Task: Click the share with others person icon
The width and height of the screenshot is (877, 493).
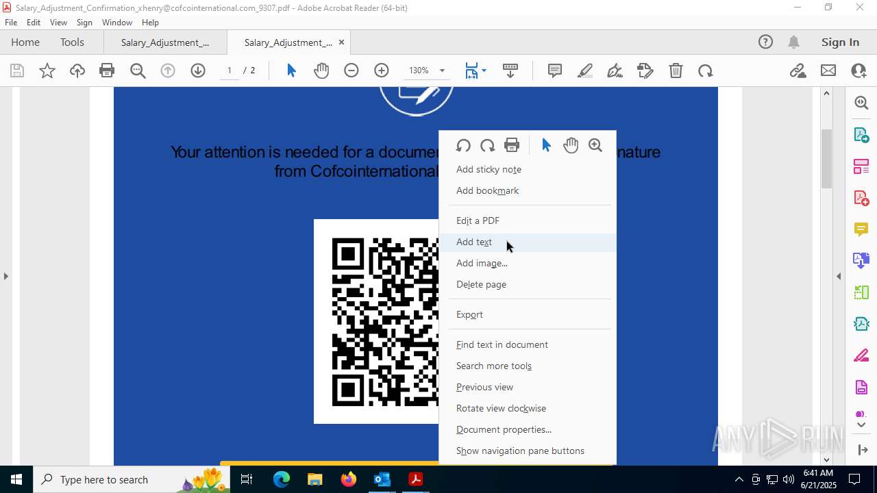Action: pos(859,71)
